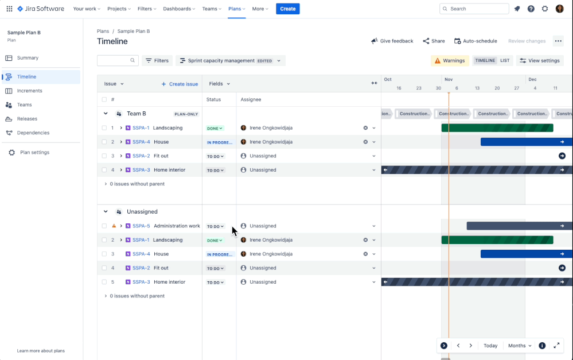Click the Auto-schedule calendar button
Viewport: 573px width, 360px height.
coord(475,41)
